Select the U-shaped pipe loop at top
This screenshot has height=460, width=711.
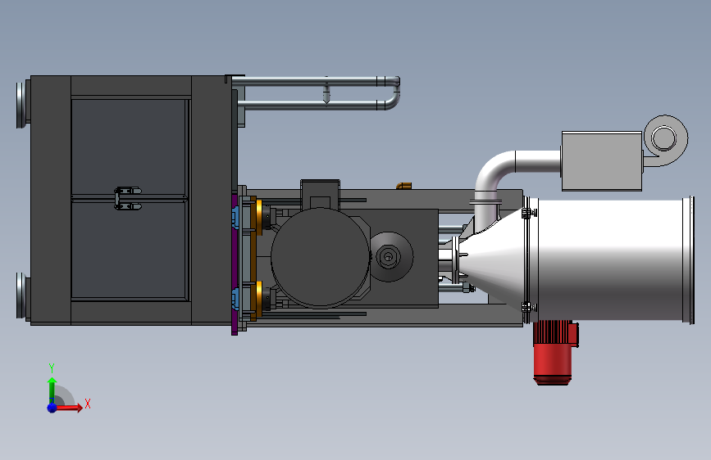[x=317, y=93]
